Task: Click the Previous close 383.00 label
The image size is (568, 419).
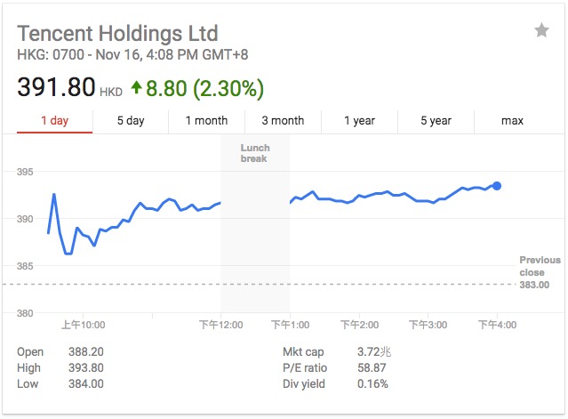Action: pyautogui.click(x=540, y=272)
